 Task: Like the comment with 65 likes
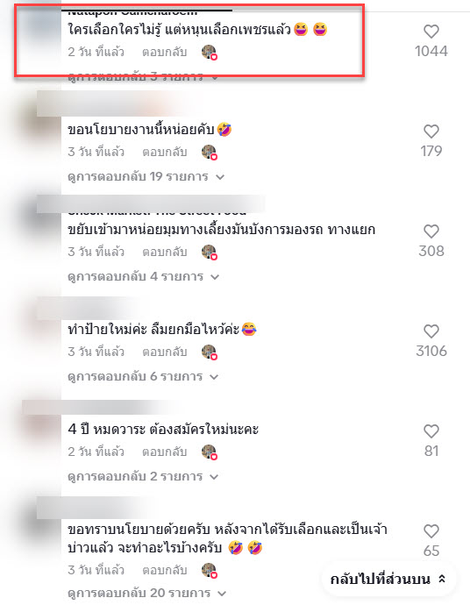pos(431,531)
